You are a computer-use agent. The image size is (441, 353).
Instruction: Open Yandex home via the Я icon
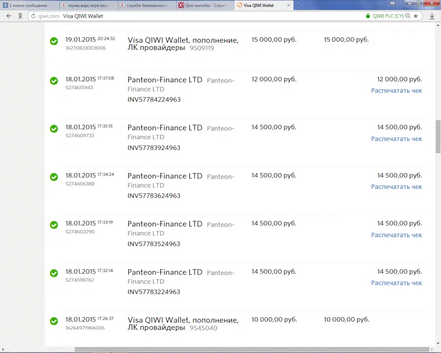[20, 16]
